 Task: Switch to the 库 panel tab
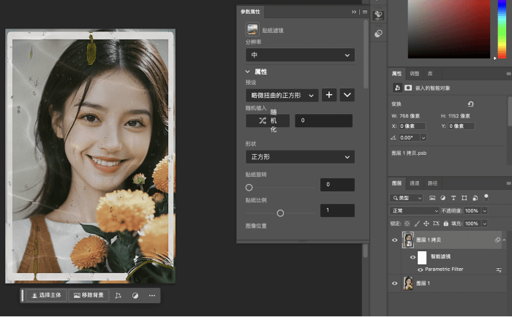[430, 74]
